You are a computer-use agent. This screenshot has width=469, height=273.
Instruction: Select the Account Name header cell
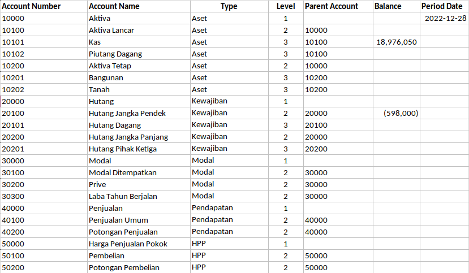139,6
